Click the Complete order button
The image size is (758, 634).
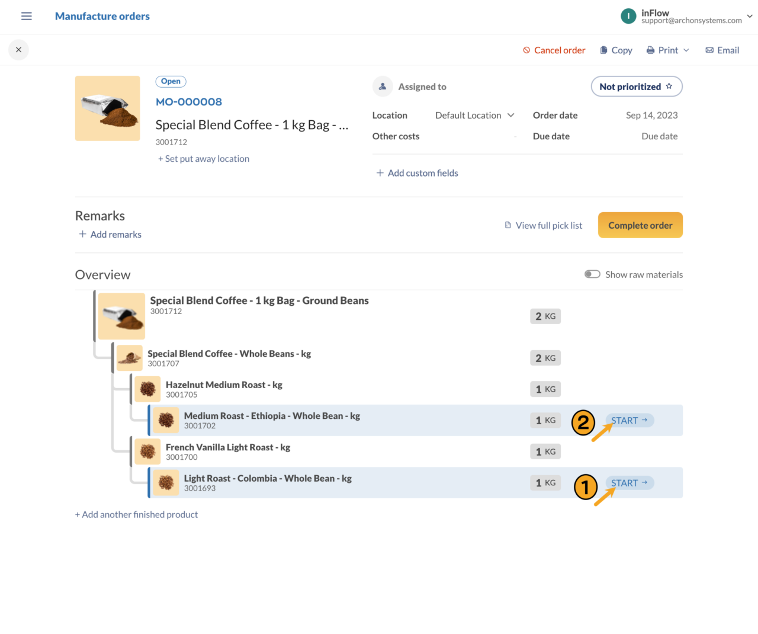tap(640, 225)
